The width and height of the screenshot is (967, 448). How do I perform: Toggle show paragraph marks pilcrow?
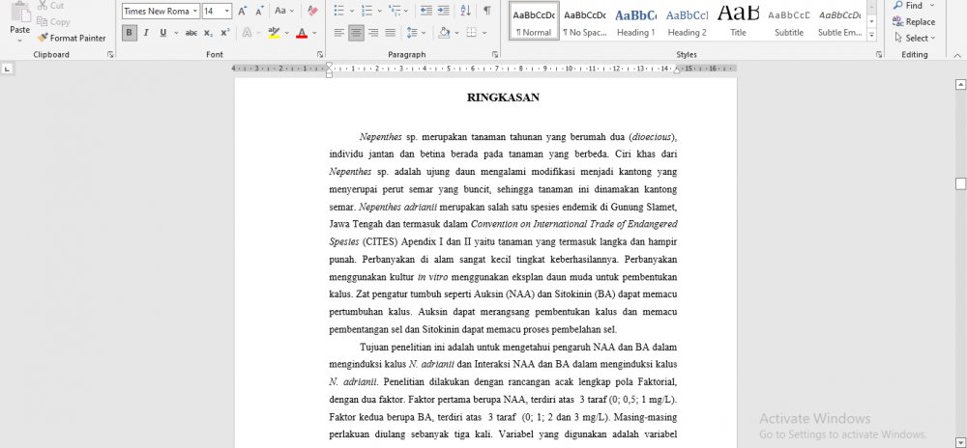pyautogui.click(x=487, y=11)
